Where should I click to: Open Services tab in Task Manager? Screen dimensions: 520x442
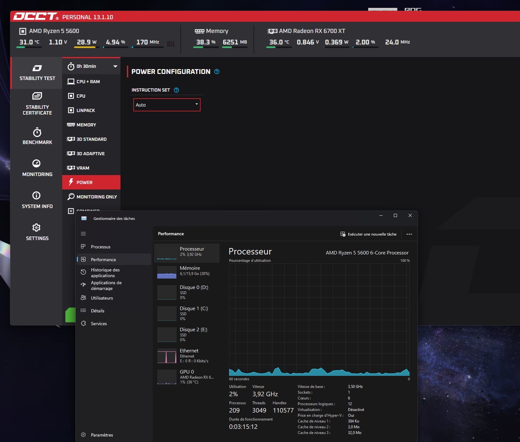tap(114, 324)
